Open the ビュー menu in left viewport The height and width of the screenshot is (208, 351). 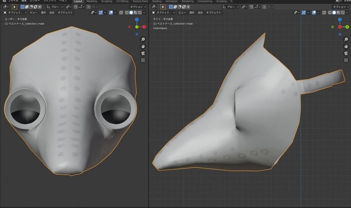[34, 13]
